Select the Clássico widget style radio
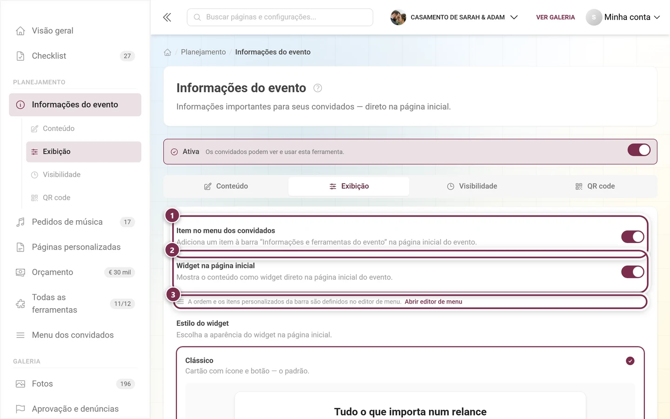This screenshot has width=670, height=419. pos(630,361)
